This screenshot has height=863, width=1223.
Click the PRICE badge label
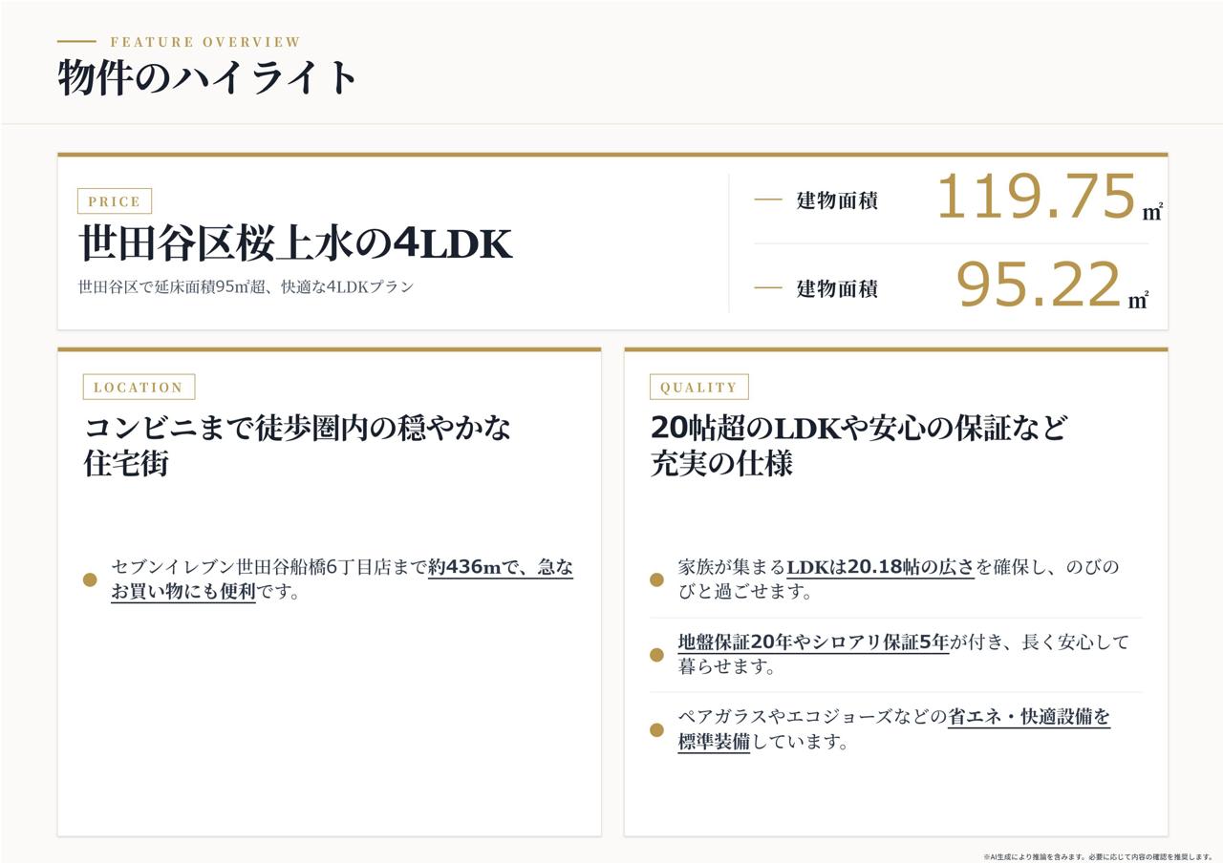114,201
